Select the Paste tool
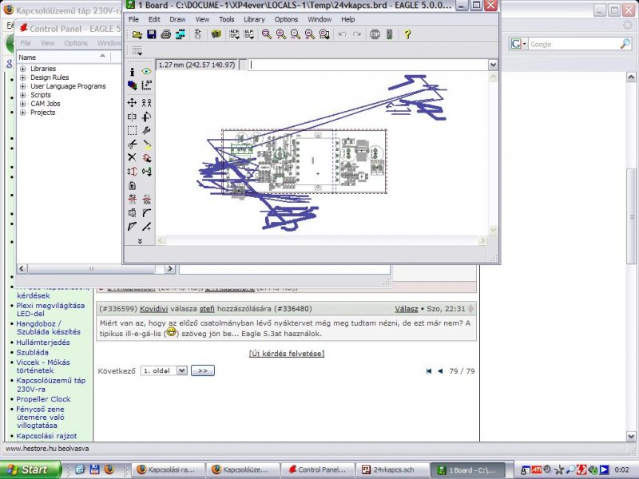The image size is (639, 479). 146,144
